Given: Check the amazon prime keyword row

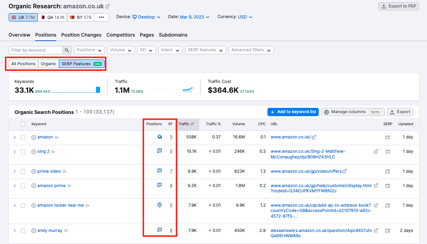Looking at the screenshot, I should 23,186.
